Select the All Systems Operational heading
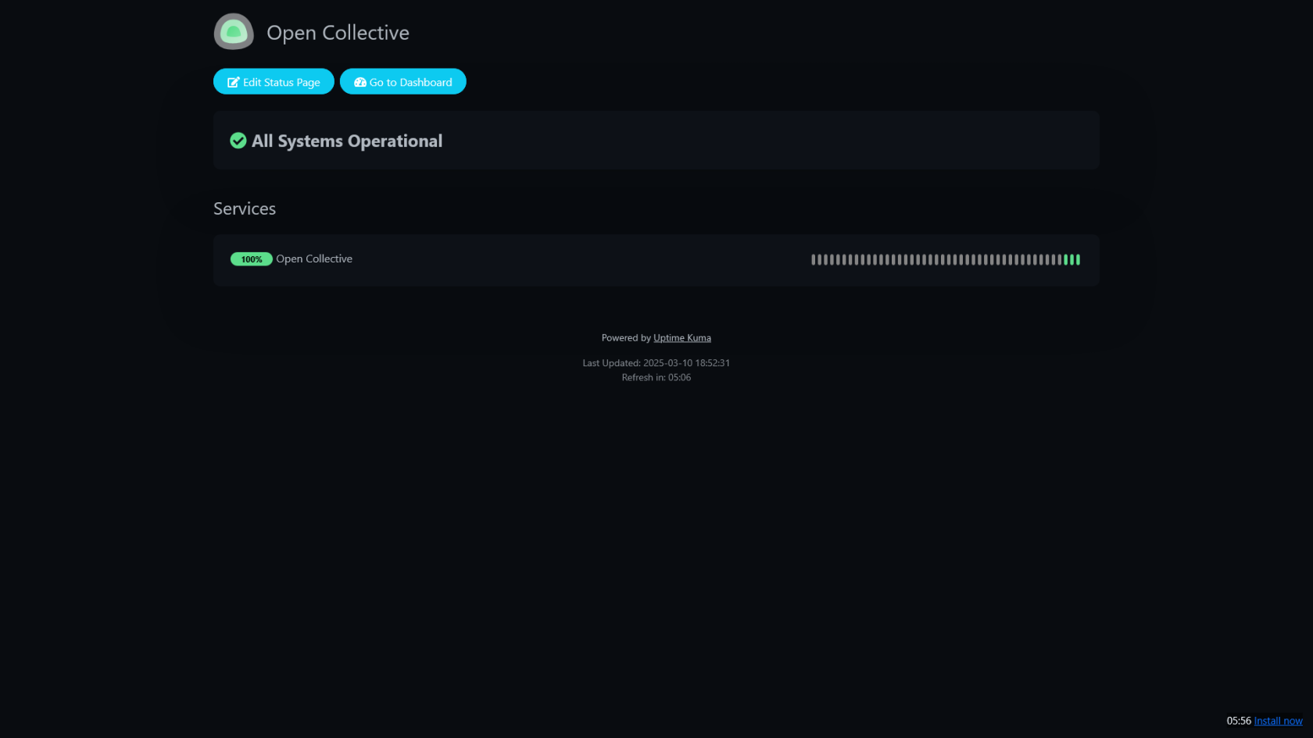 pos(347,141)
